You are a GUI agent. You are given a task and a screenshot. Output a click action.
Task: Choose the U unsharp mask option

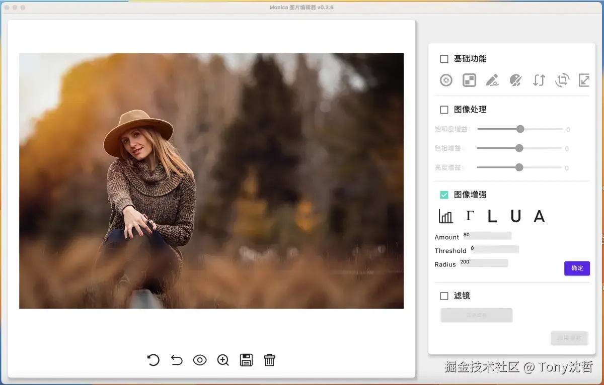515,216
